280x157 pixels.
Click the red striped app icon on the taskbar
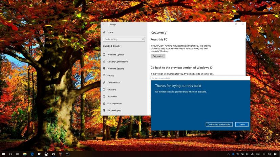click(61, 154)
